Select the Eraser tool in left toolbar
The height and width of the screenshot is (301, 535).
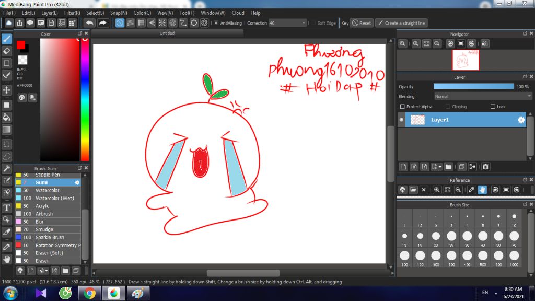pyautogui.click(x=6, y=51)
